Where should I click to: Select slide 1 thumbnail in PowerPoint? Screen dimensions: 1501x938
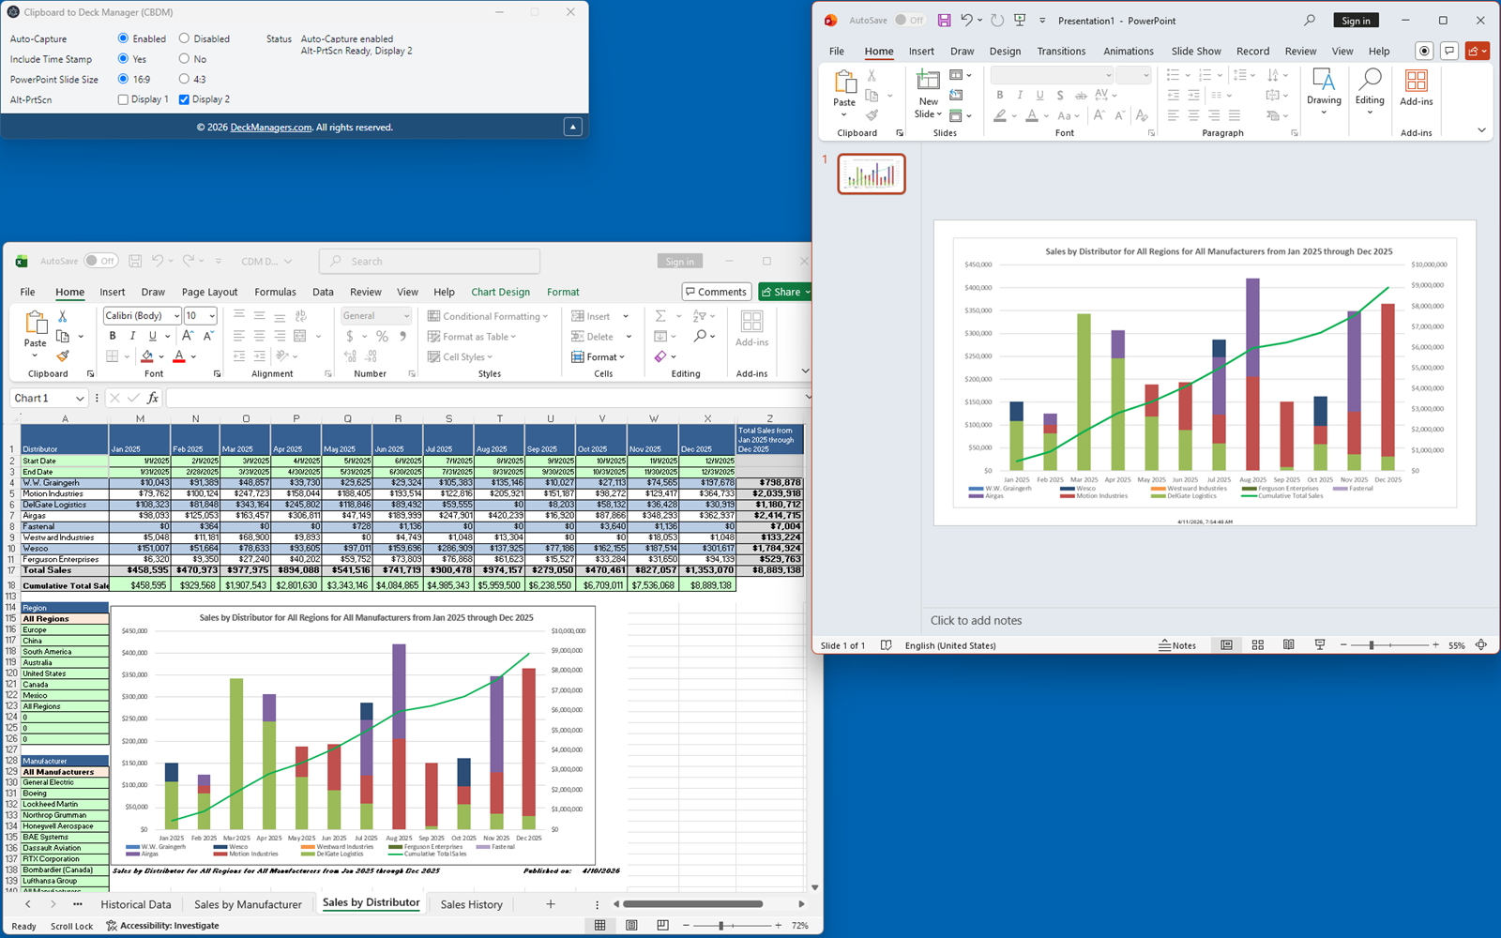(871, 174)
